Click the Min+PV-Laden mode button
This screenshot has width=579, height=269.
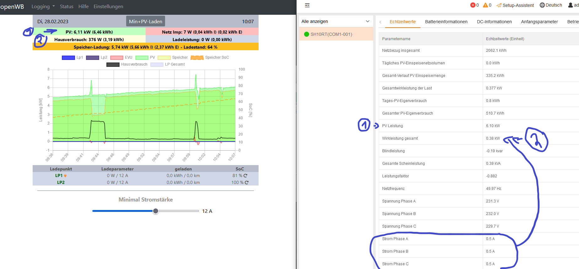pos(146,21)
